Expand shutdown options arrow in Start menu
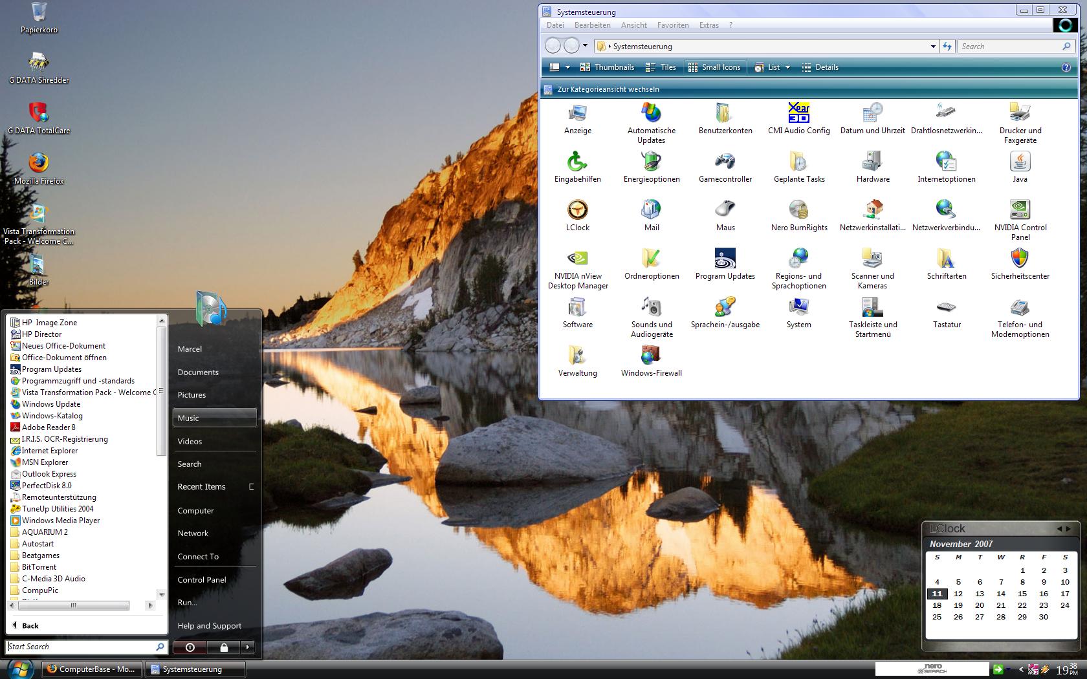 point(247,647)
